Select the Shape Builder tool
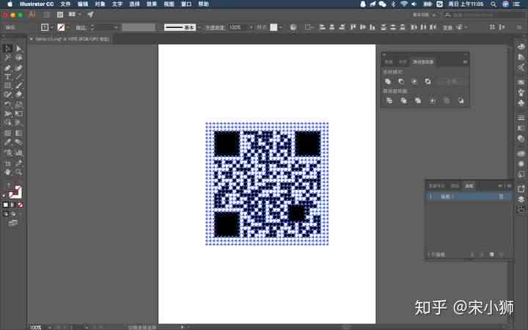This screenshot has height=330, width=528. point(8,123)
